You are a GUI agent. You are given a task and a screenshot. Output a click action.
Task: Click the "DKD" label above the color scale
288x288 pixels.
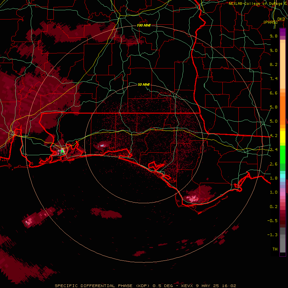click(x=281, y=19)
